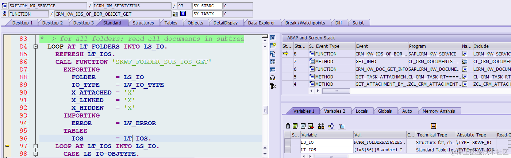Click the grey list icon in variables toolbar
Image resolution: width=511 pixels, height=158 pixels.
tap(303, 126)
